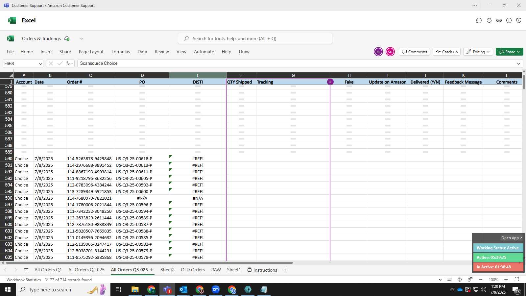Viewport: 526px width, 296px height.
Task: Click the SG collaborator avatar
Action: pos(390,52)
